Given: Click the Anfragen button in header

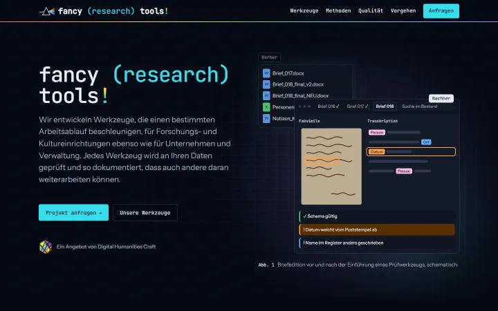Looking at the screenshot, I should tap(441, 11).
